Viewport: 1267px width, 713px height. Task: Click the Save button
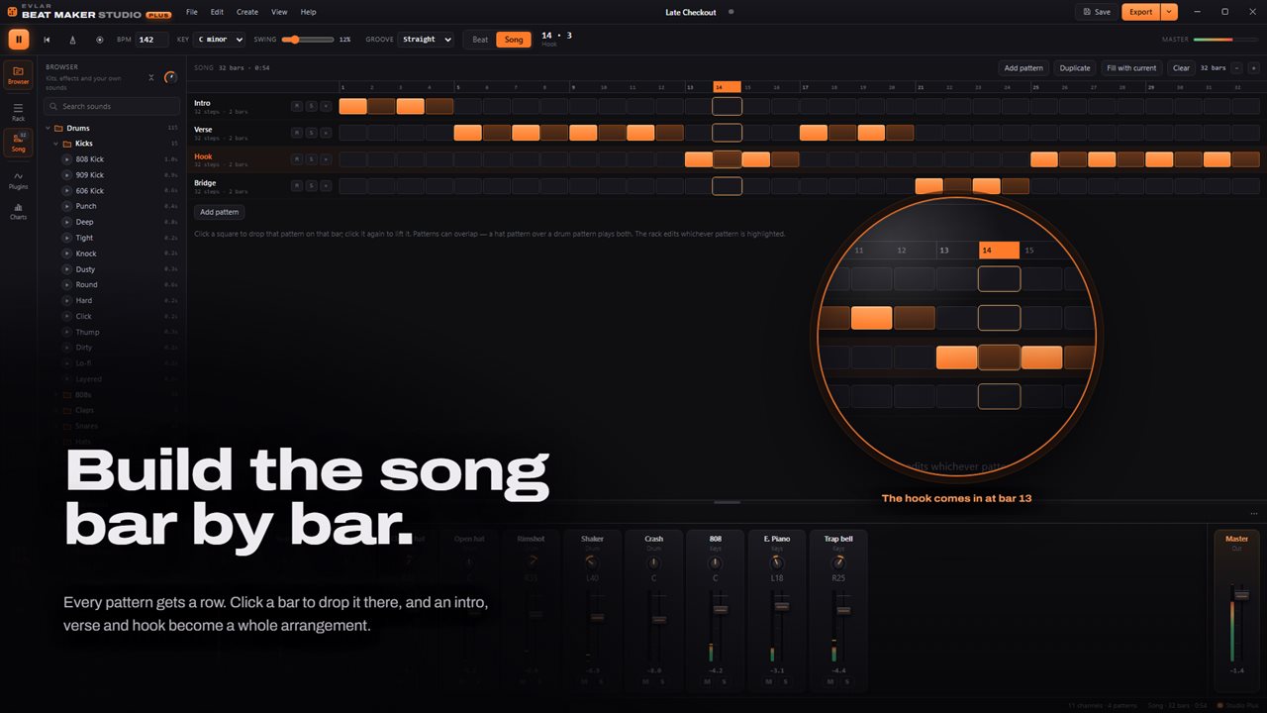[x=1096, y=12]
